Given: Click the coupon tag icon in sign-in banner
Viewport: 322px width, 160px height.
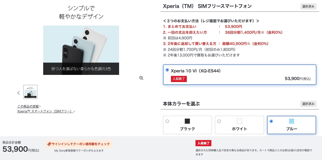Looking at the screenshot, I should click(49, 144).
